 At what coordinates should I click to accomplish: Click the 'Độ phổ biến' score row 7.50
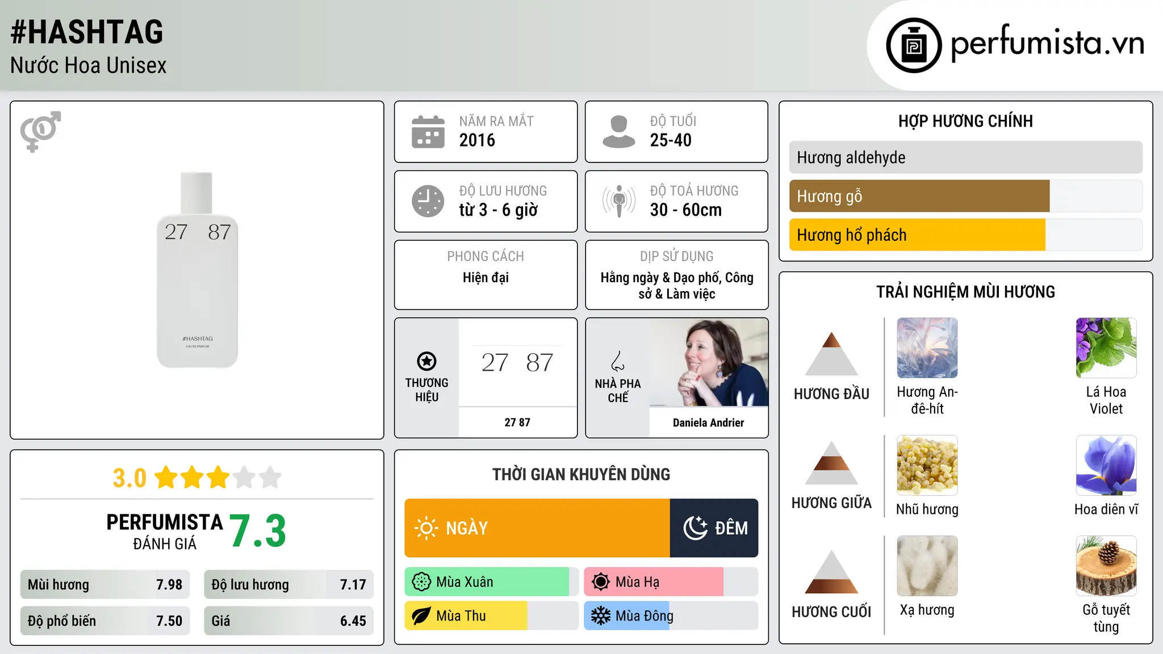(x=105, y=621)
